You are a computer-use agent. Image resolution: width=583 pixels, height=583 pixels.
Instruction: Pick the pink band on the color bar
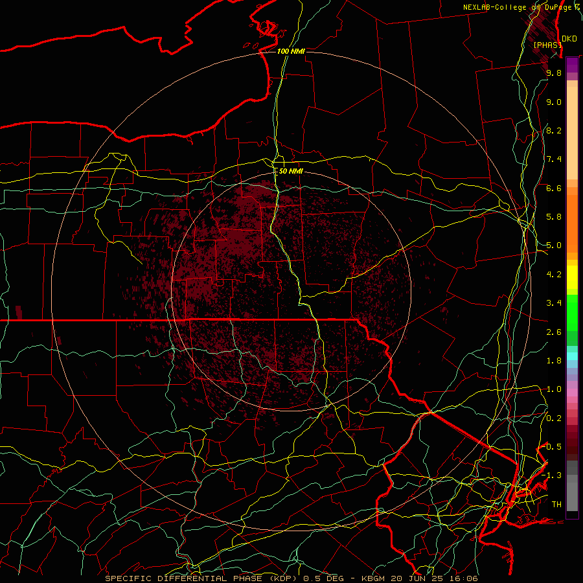[x=572, y=393]
